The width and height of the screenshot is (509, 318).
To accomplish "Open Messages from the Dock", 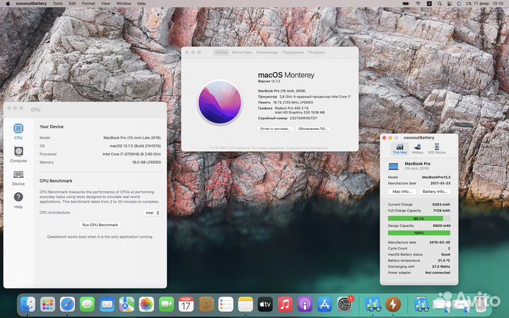I will [87, 305].
